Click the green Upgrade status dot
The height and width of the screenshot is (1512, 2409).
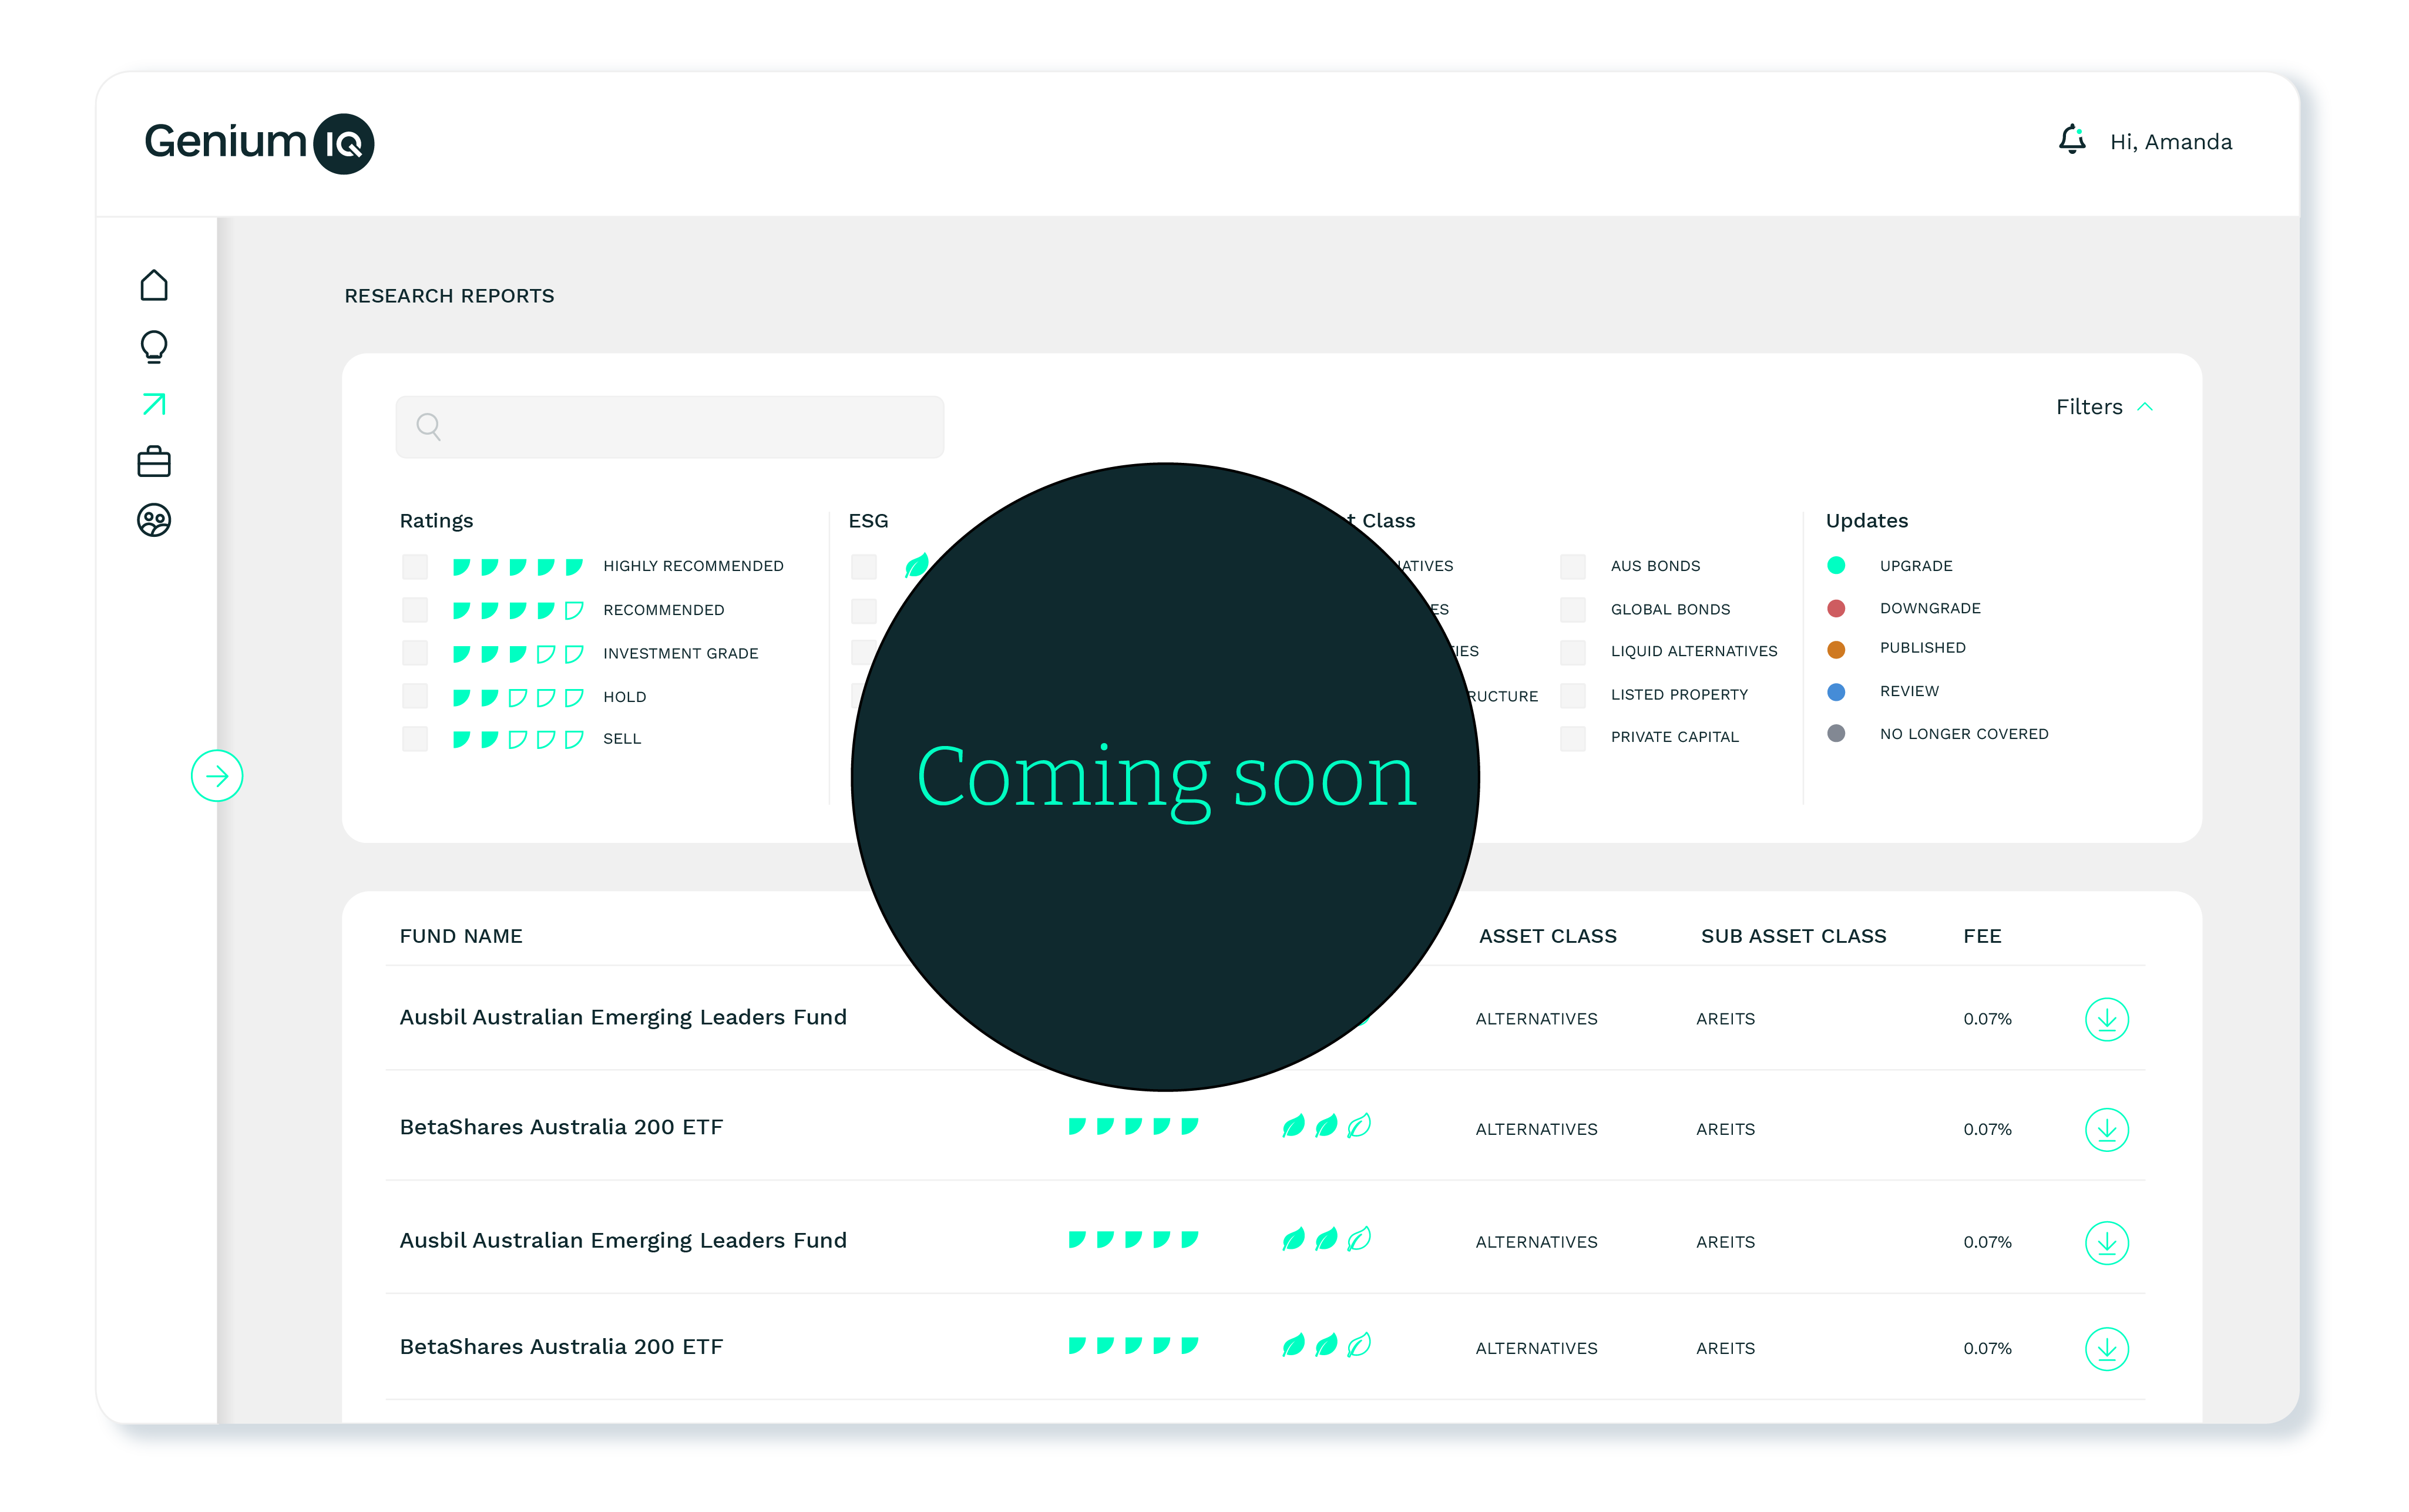[x=1836, y=565]
